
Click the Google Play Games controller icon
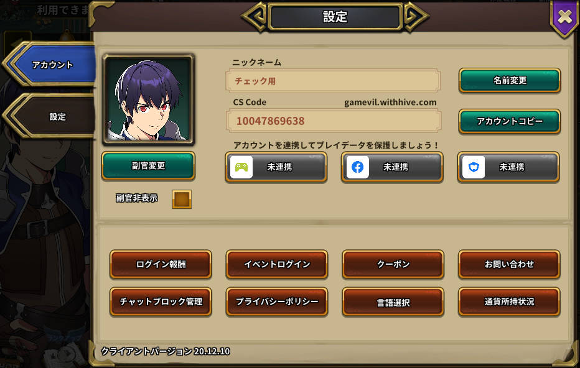[241, 167]
